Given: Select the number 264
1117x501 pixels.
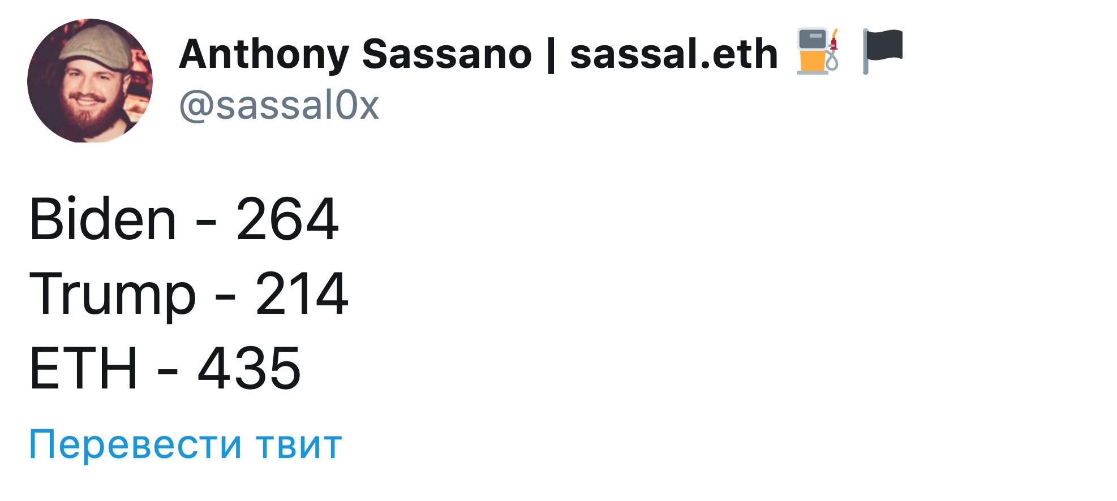Looking at the screenshot, I should click(x=287, y=219).
